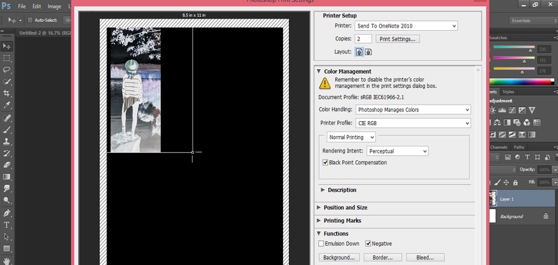Open the Essentials workspace dropdown
This screenshot has height=265, width=558.
point(532,20)
